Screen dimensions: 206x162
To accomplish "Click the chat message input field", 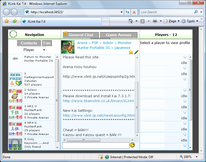I will click(x=96, y=146).
